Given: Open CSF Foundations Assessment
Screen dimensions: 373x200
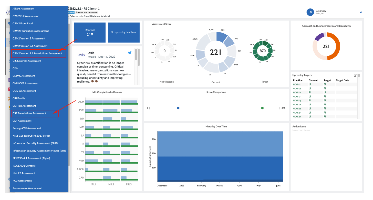Looking at the screenshot, I should [x=29, y=113].
